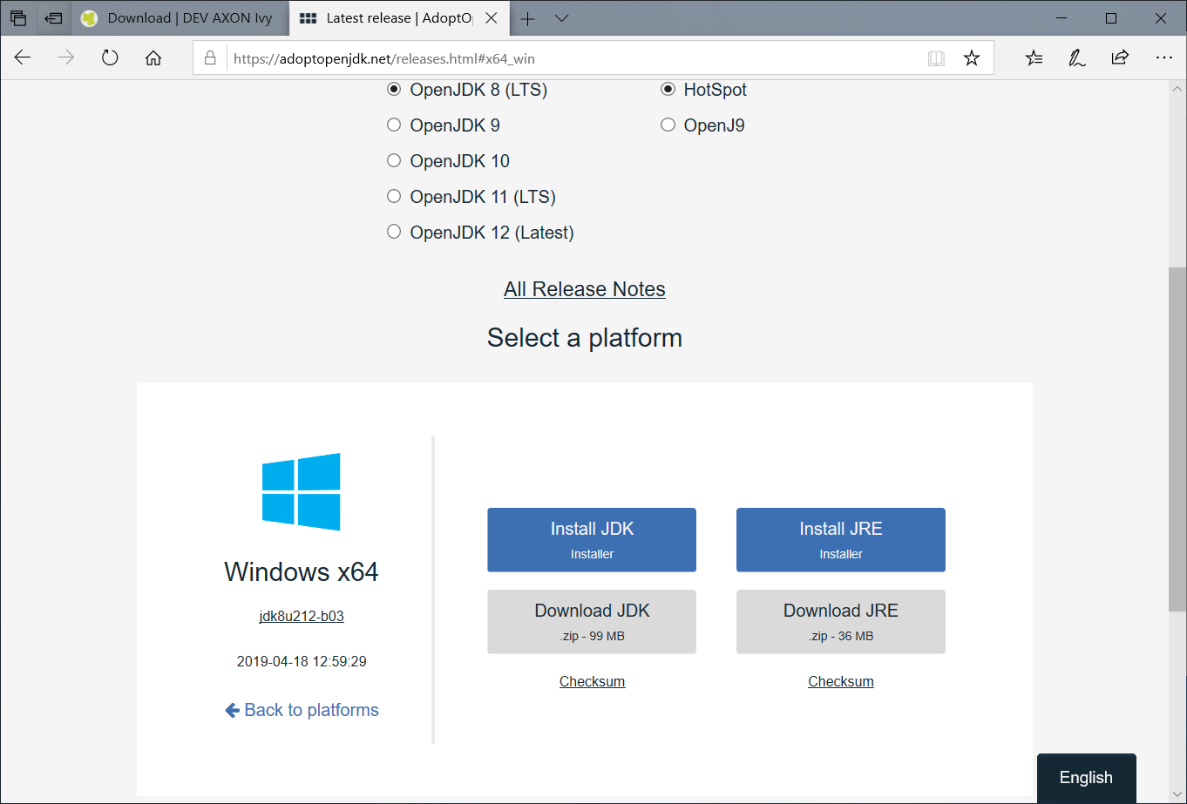
Task: Select OpenJDK 11 (LTS) radio button
Action: pyautogui.click(x=394, y=196)
